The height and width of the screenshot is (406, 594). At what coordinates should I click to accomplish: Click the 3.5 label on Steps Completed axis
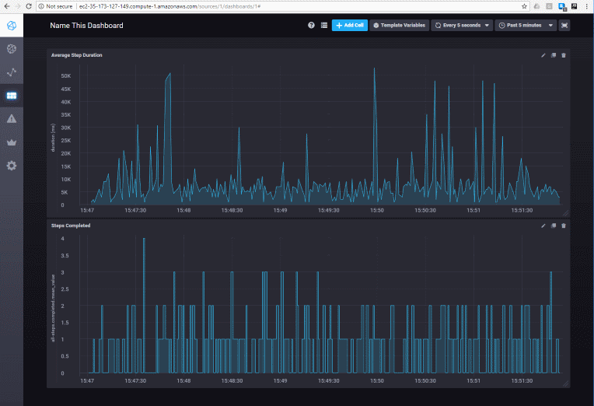click(65, 256)
